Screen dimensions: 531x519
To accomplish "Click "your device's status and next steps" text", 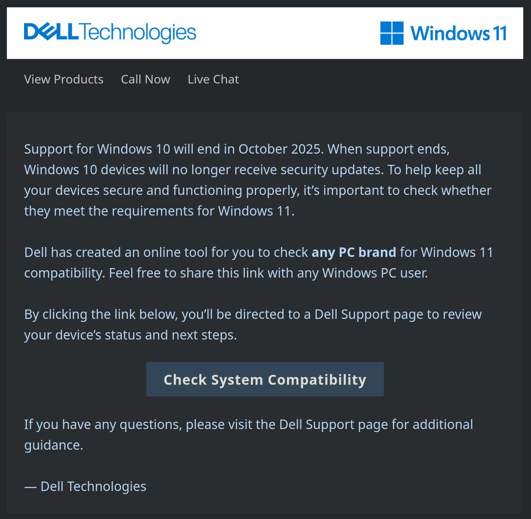I will (x=130, y=335).
